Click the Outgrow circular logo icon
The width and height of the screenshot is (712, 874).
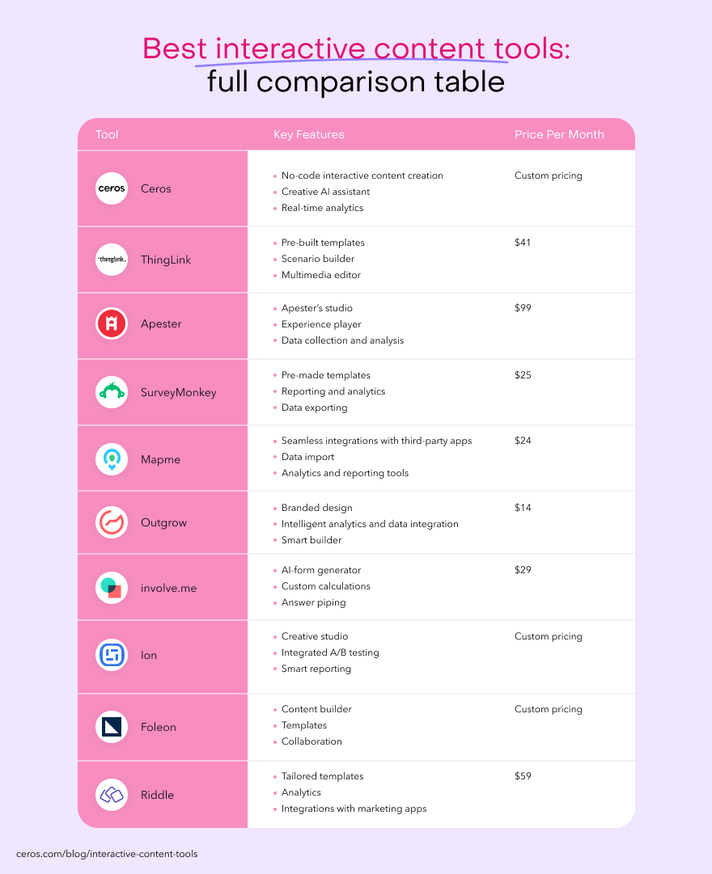point(112,522)
